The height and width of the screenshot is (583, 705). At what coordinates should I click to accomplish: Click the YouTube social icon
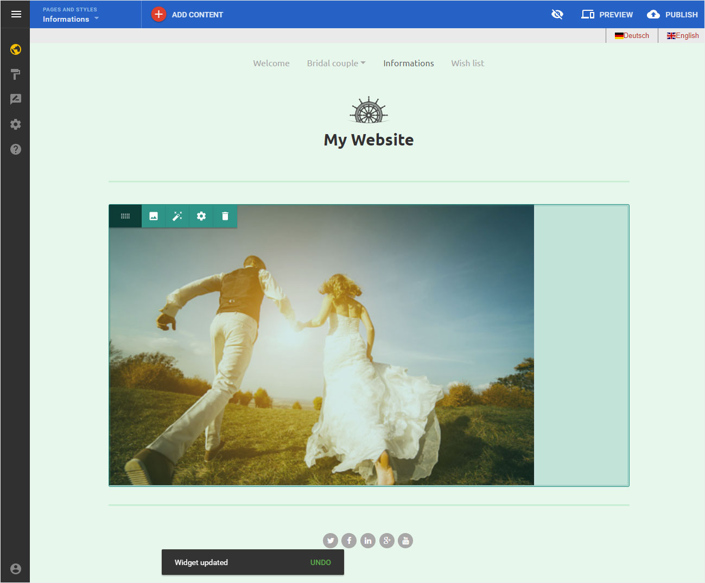tap(405, 541)
